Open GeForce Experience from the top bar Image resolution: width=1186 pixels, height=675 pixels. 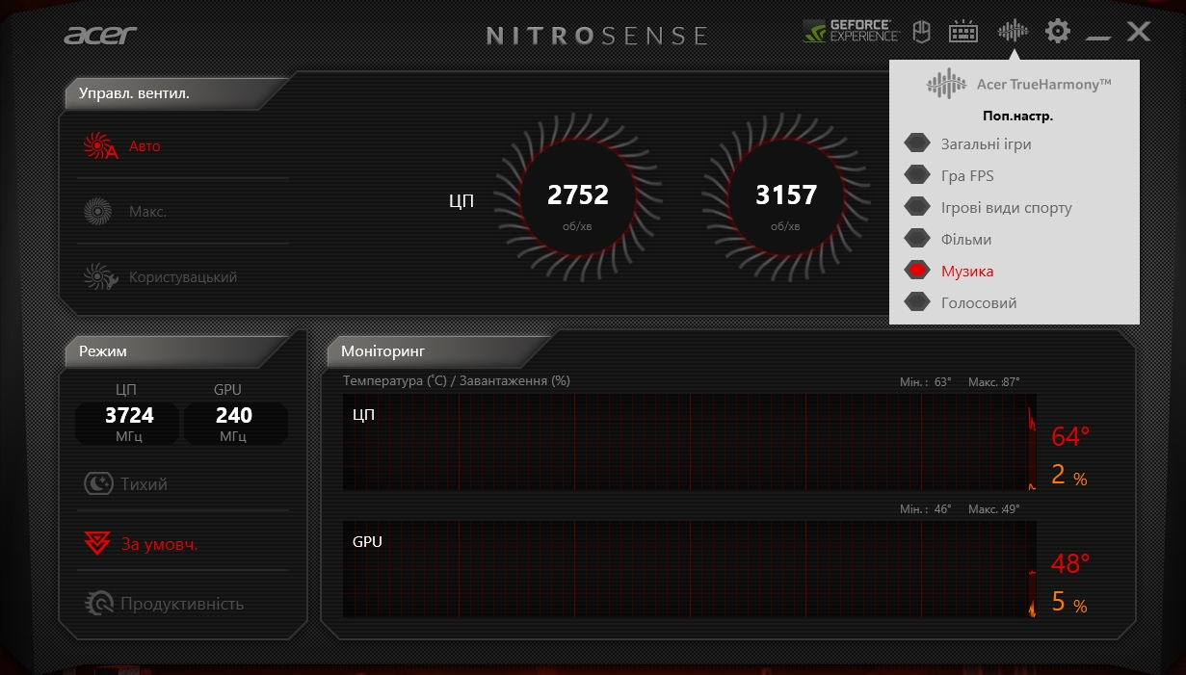point(851,32)
